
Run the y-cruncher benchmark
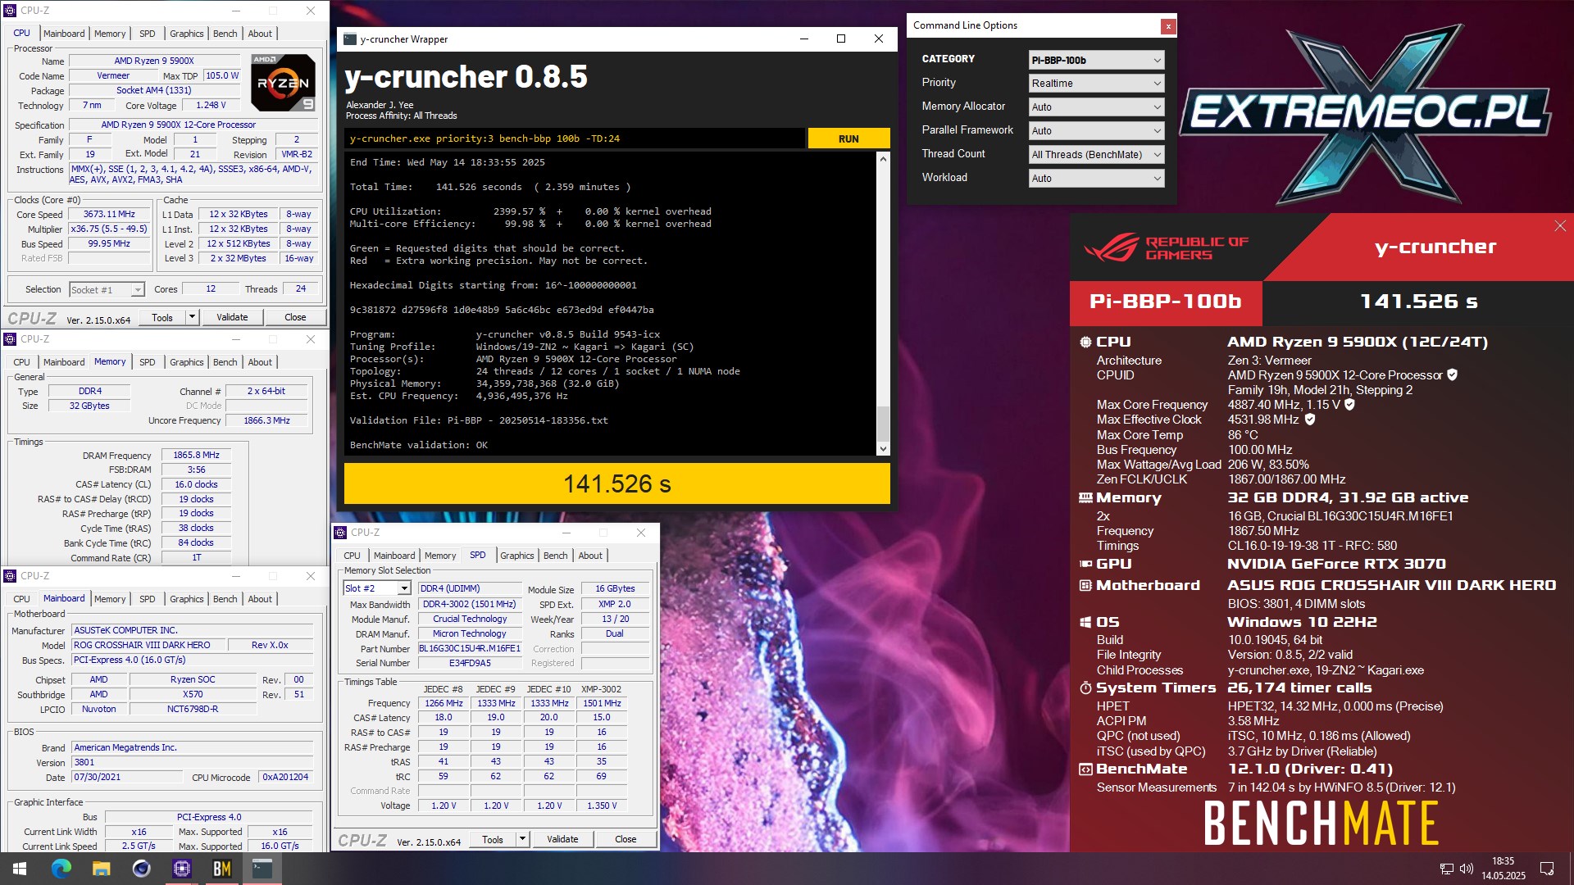click(x=848, y=138)
